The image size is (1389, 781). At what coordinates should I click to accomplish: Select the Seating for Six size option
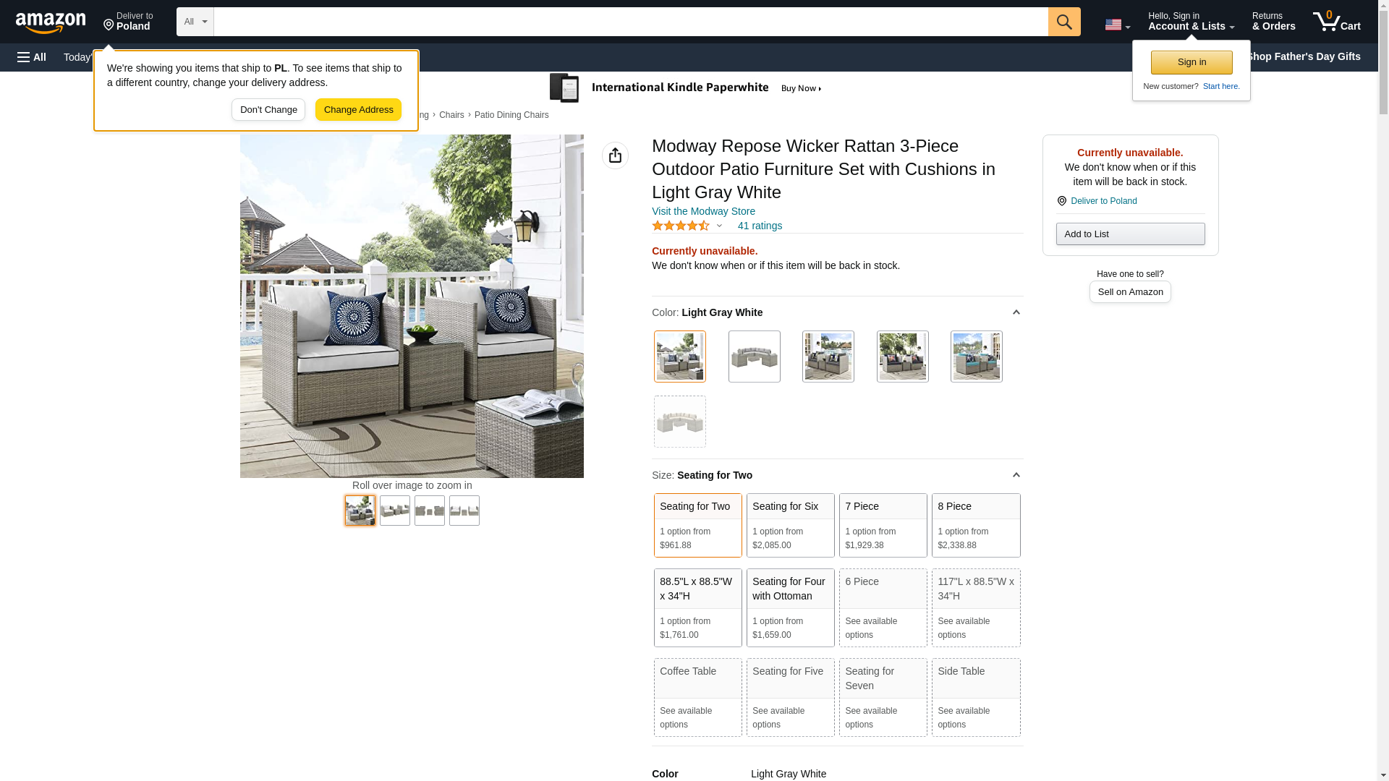click(x=790, y=526)
